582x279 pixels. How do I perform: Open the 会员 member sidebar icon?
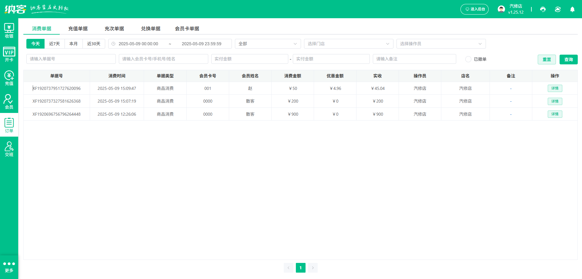coord(9,102)
